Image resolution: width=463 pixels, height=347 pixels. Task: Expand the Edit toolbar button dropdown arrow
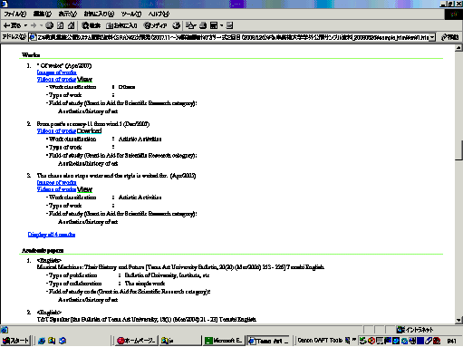221,25
